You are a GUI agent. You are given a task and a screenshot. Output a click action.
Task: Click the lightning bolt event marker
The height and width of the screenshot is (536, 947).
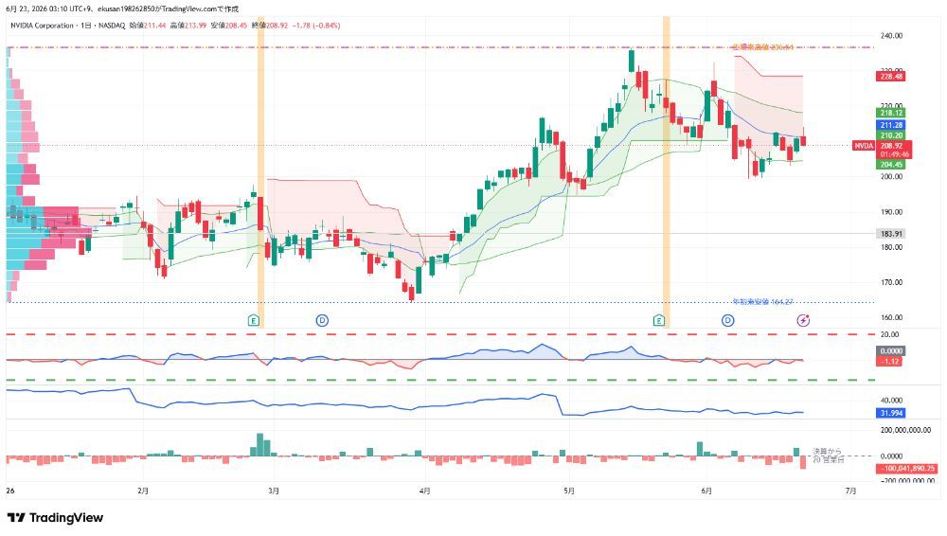[803, 320]
